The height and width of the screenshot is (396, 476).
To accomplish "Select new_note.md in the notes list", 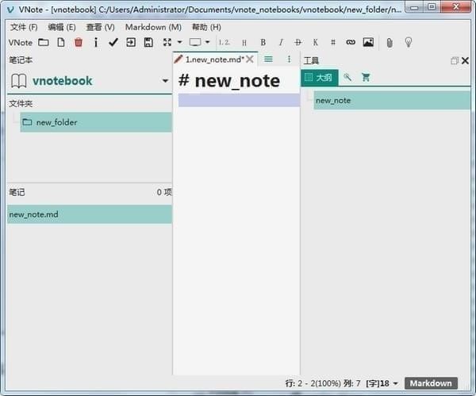I will click(x=90, y=214).
